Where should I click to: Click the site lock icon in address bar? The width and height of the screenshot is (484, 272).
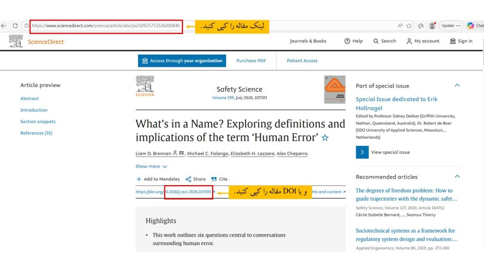coord(26,25)
